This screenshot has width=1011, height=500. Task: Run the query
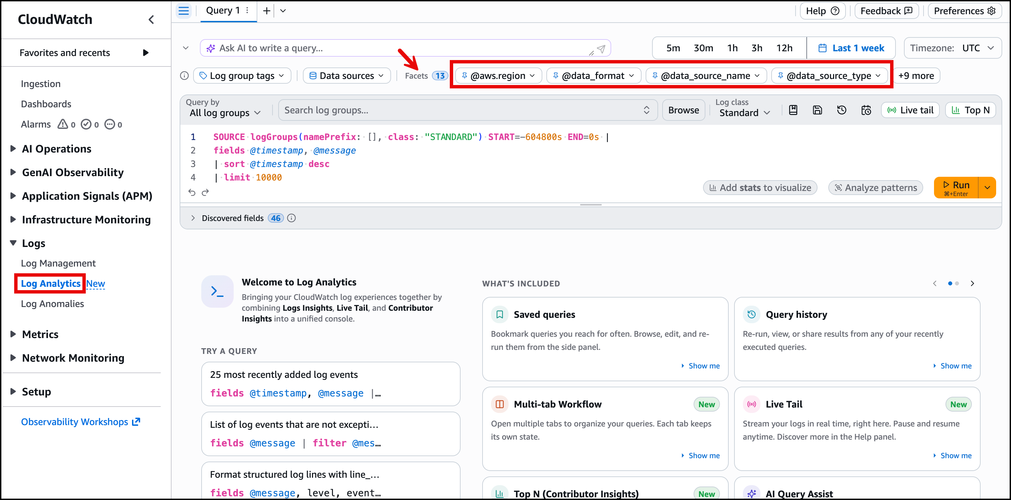(x=956, y=188)
